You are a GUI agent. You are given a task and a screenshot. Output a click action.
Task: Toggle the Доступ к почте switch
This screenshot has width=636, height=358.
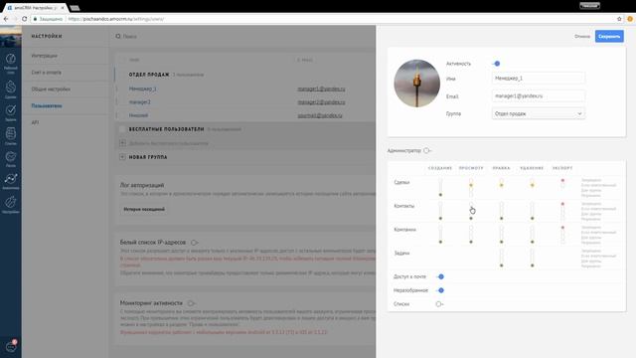tap(439, 276)
